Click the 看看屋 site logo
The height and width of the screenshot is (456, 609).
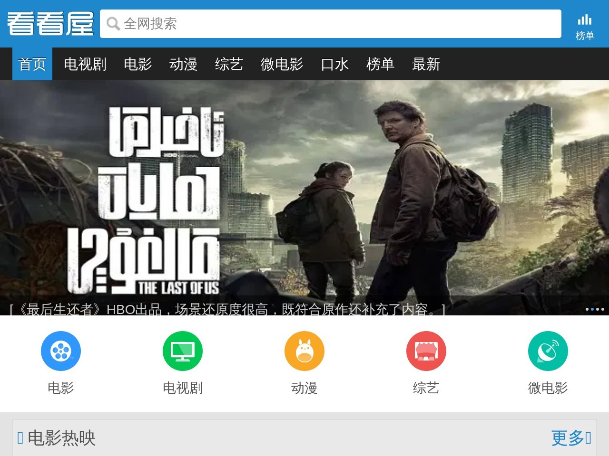pyautogui.click(x=50, y=24)
